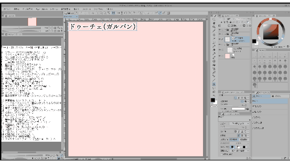Open the Window menu

(98, 9)
